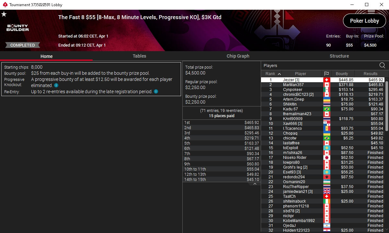Open the player search magnifier icon
Image resolution: width=389 pixels, height=233 pixels.
pos(382,66)
